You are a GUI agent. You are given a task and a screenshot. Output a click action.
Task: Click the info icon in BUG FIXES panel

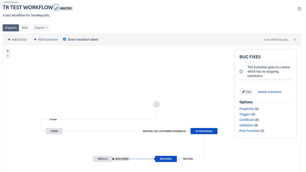click(241, 72)
